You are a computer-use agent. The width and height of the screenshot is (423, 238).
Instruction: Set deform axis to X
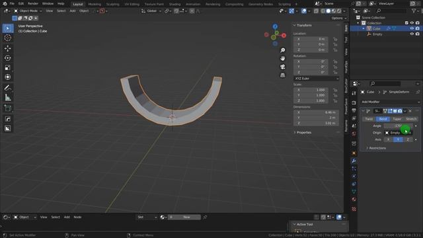pos(388,139)
